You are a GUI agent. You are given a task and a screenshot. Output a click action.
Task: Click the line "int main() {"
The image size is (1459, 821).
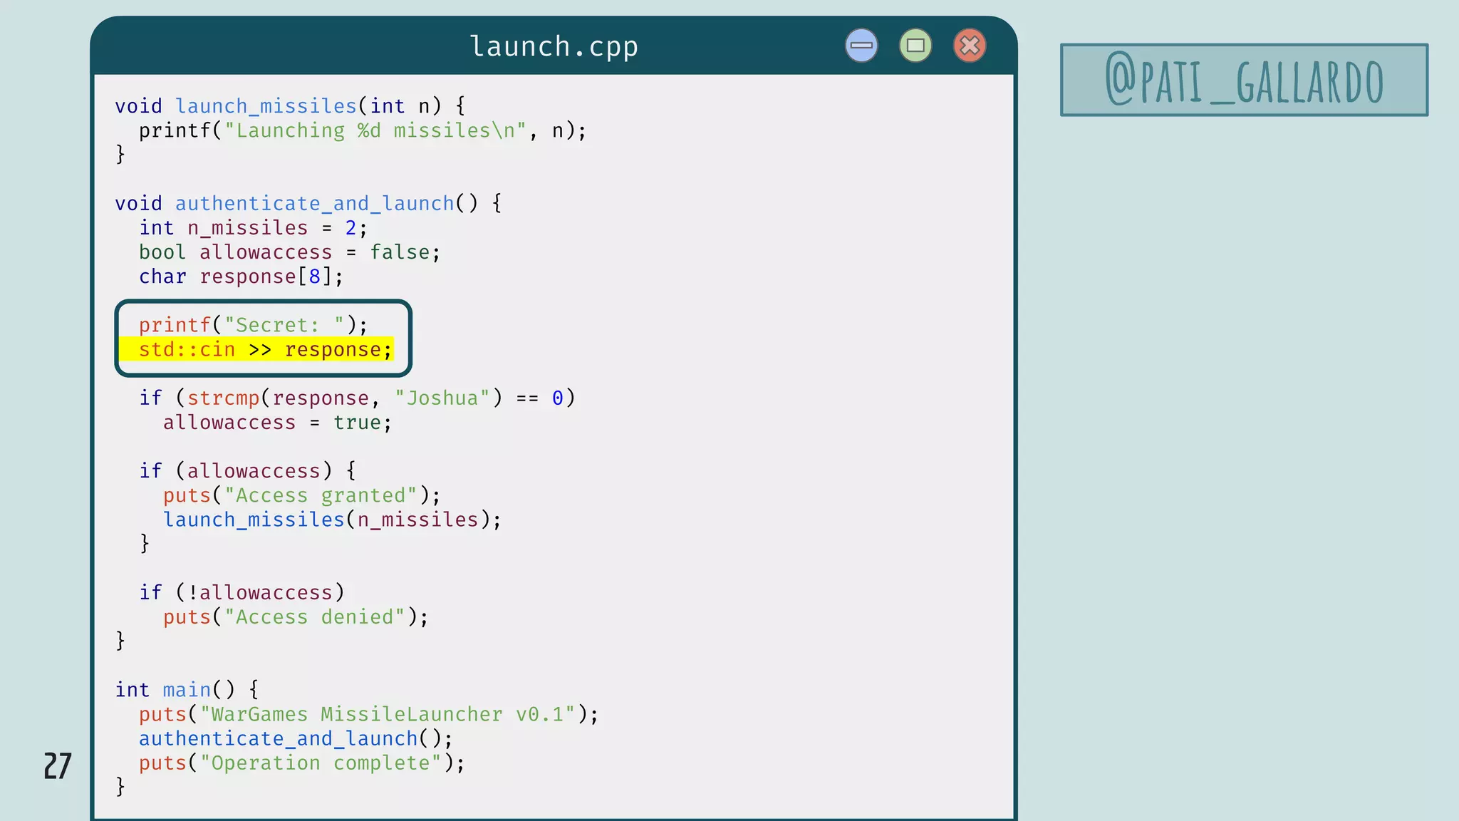pos(187,690)
